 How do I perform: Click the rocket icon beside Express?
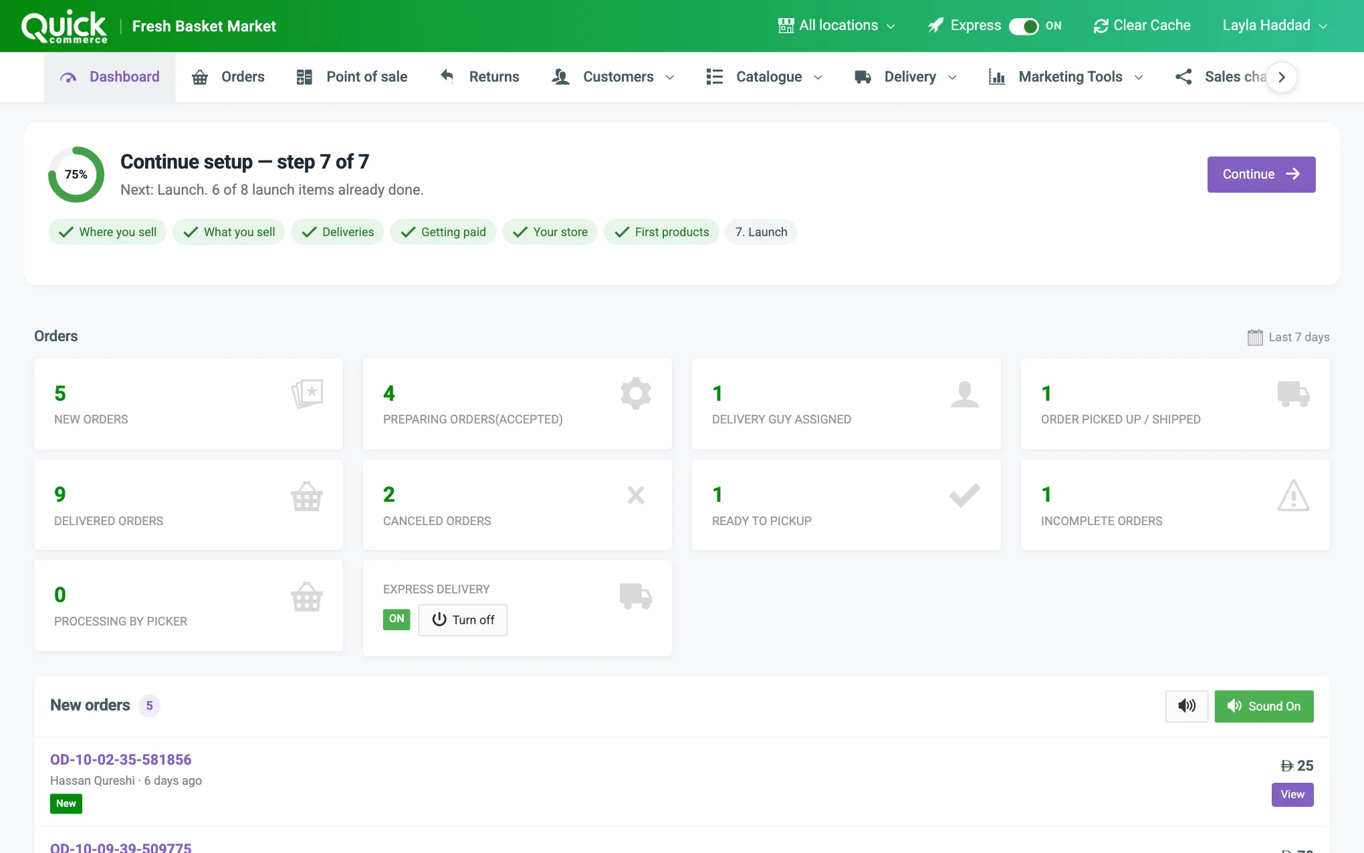click(x=935, y=25)
